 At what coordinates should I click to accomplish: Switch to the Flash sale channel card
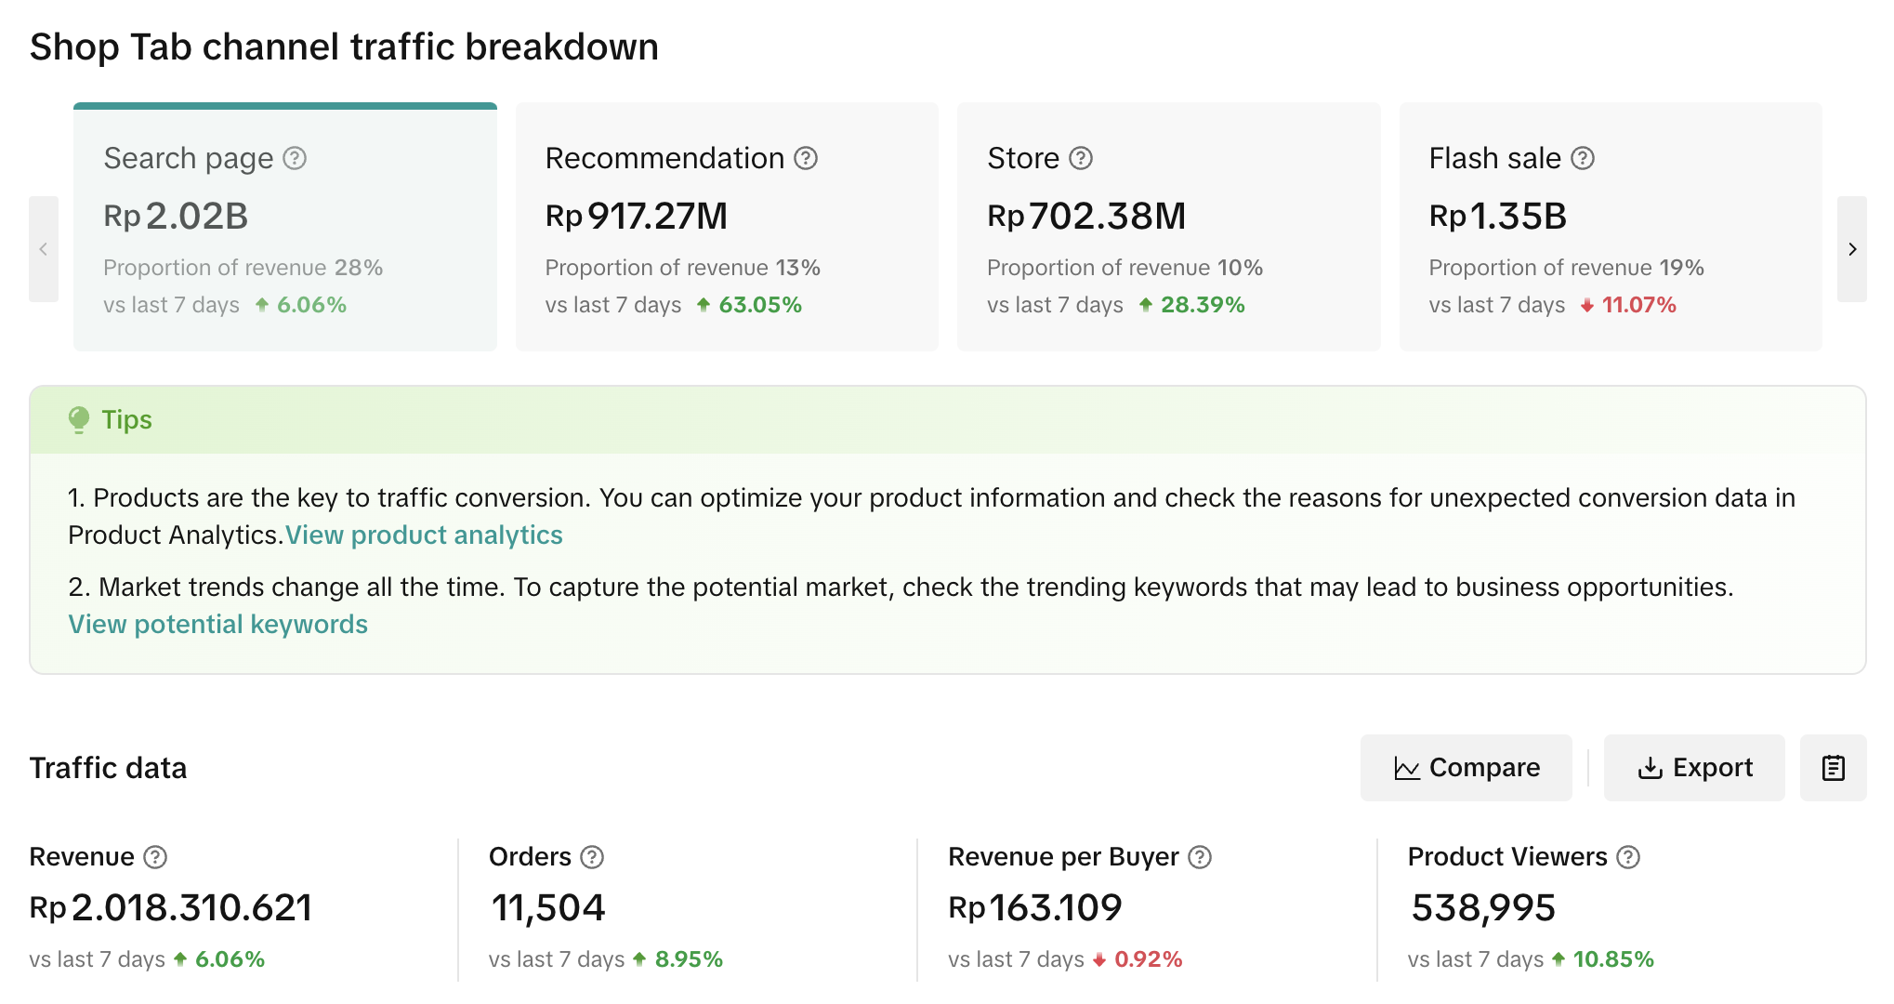coord(1610,228)
